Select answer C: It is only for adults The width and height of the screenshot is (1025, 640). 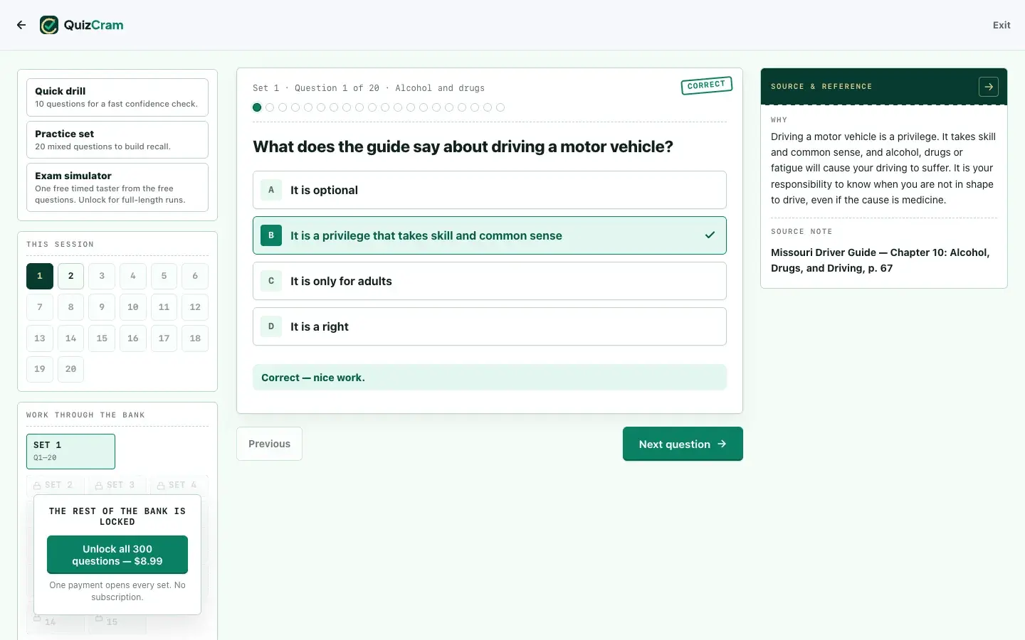pyautogui.click(x=490, y=281)
